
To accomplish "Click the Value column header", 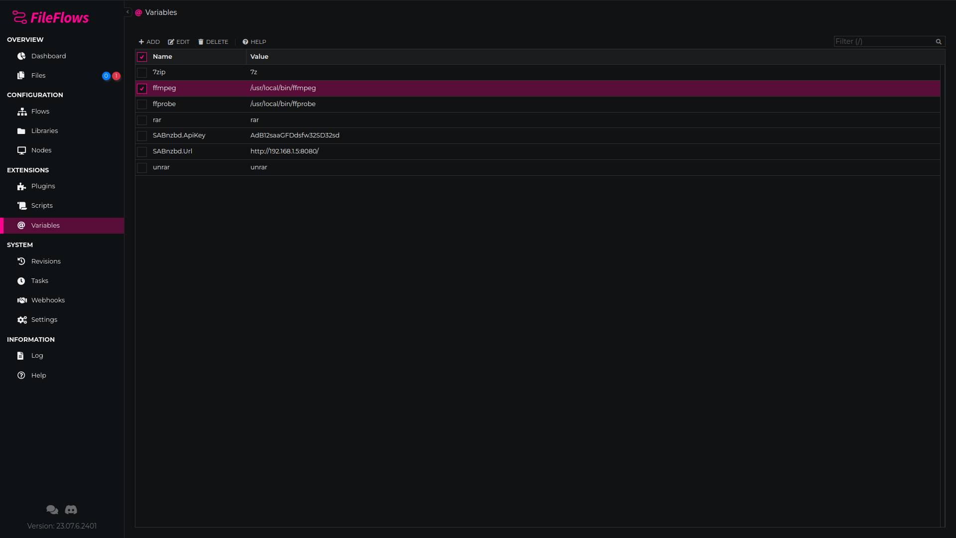I will click(x=259, y=56).
